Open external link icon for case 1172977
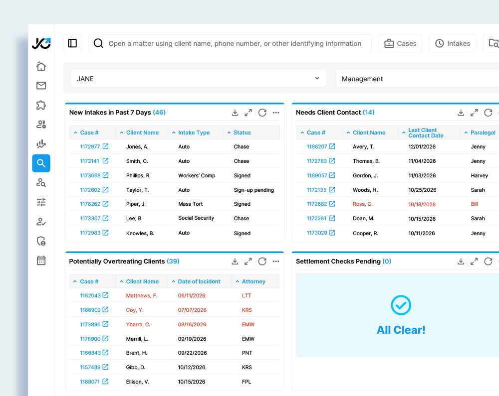The height and width of the screenshot is (396, 499). coord(105,146)
